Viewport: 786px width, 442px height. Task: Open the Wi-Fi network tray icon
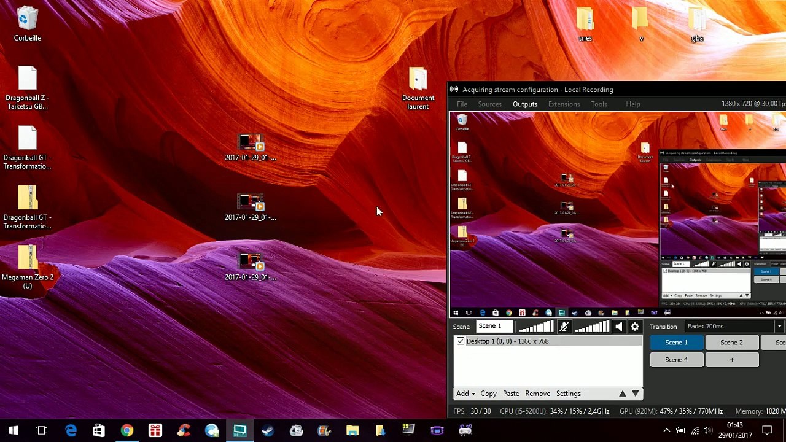695,430
